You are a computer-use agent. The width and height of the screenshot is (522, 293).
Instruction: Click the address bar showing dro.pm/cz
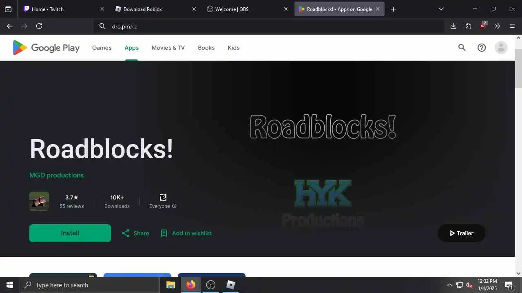pyautogui.click(x=269, y=26)
